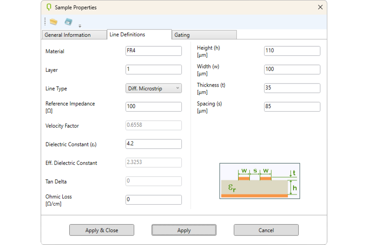368x245 pixels.
Task: Click the open folder toolbar icon
Action: 54,22
